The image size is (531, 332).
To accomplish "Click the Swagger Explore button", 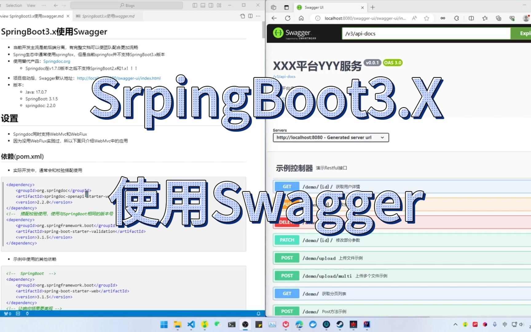I will point(521,33).
